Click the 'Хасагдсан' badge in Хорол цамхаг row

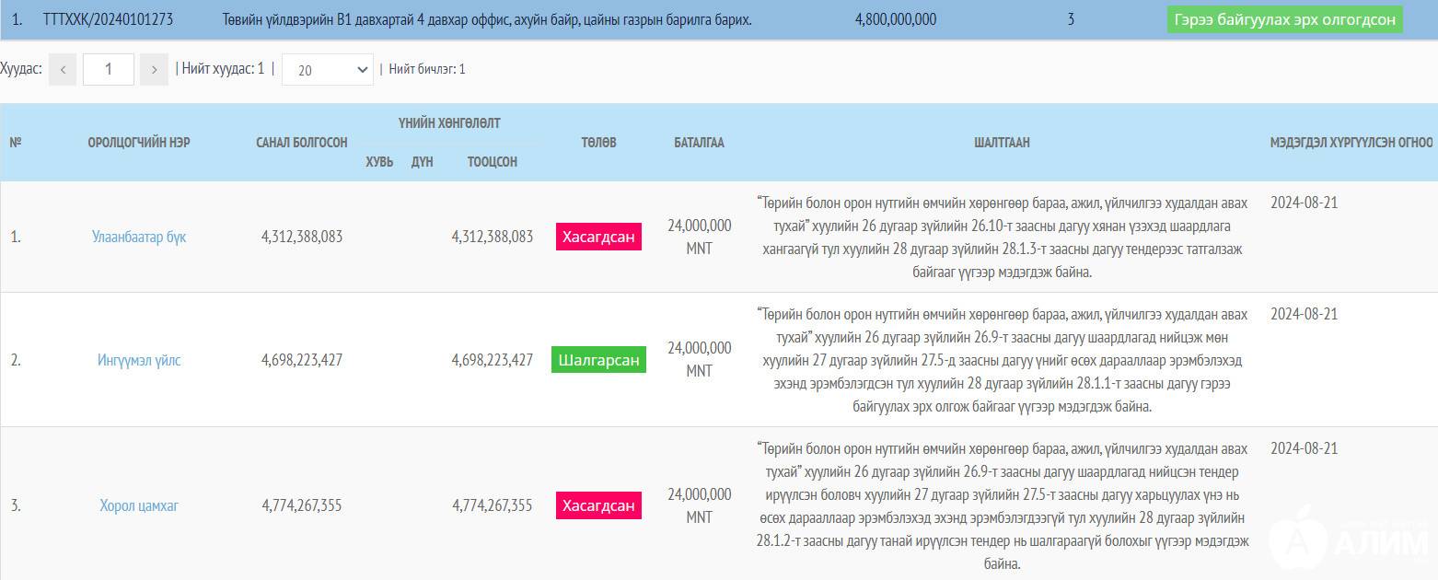click(x=598, y=505)
